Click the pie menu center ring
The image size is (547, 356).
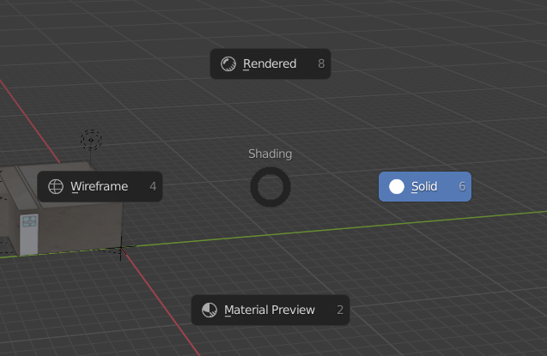pos(270,187)
